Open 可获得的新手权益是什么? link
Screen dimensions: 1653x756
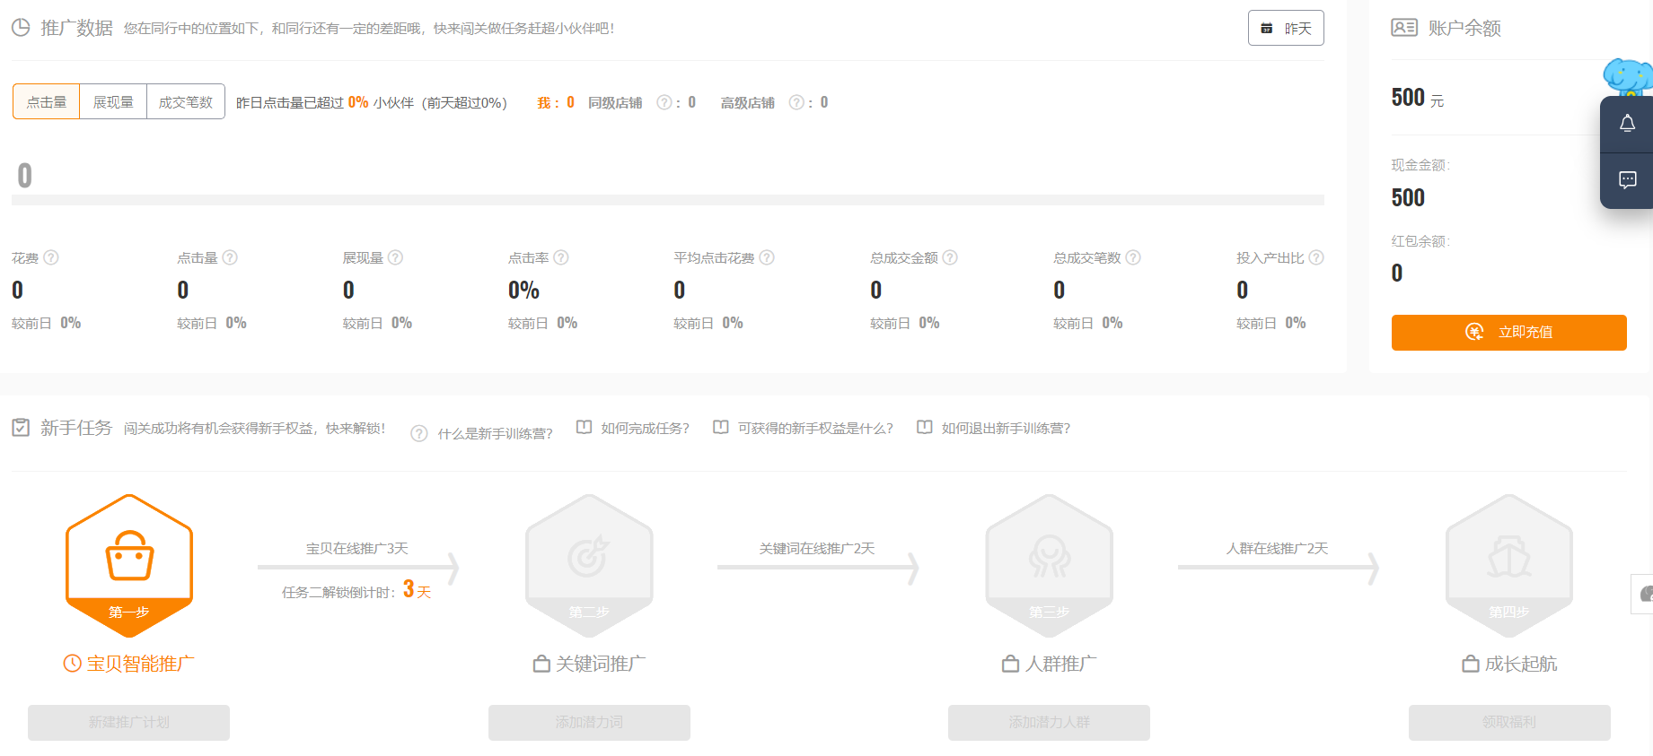point(815,429)
